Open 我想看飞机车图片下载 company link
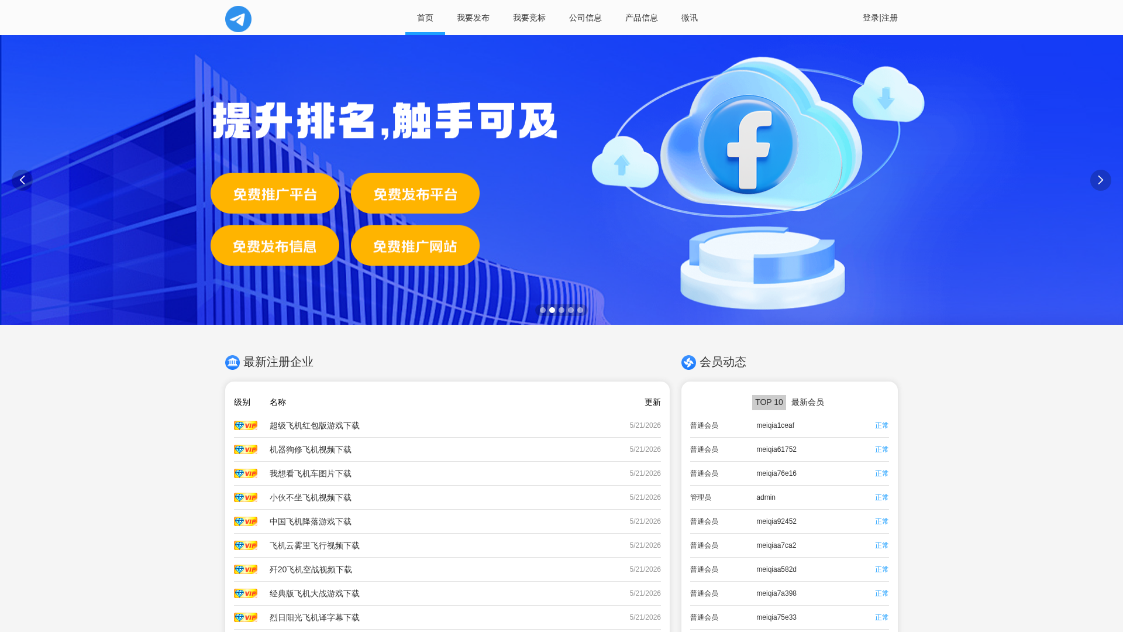Screen dimensions: 1123x632 (311, 473)
